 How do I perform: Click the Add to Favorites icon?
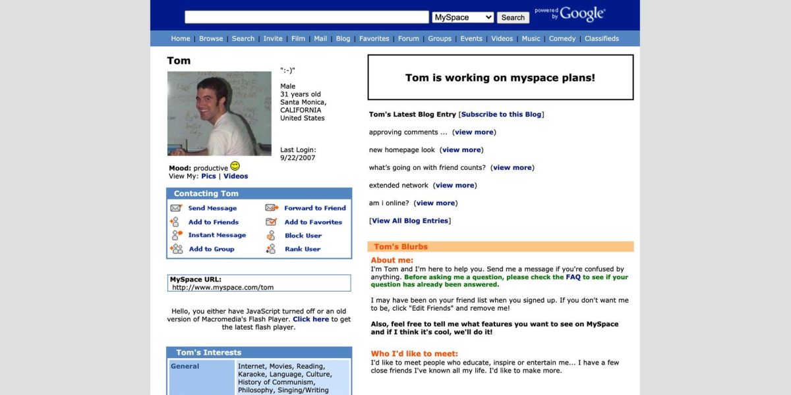tap(271, 221)
